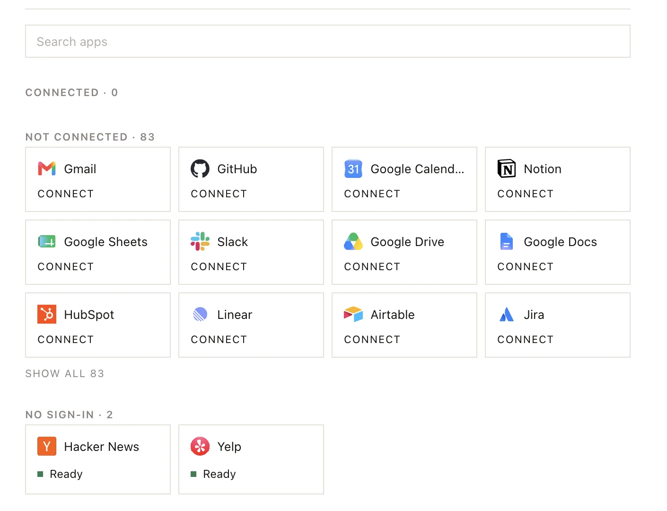Click the Hacker News Y icon
This screenshot has height=511, width=667.
click(47, 447)
